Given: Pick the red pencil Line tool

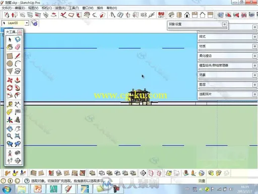Looking at the screenshot, I should [18, 56].
